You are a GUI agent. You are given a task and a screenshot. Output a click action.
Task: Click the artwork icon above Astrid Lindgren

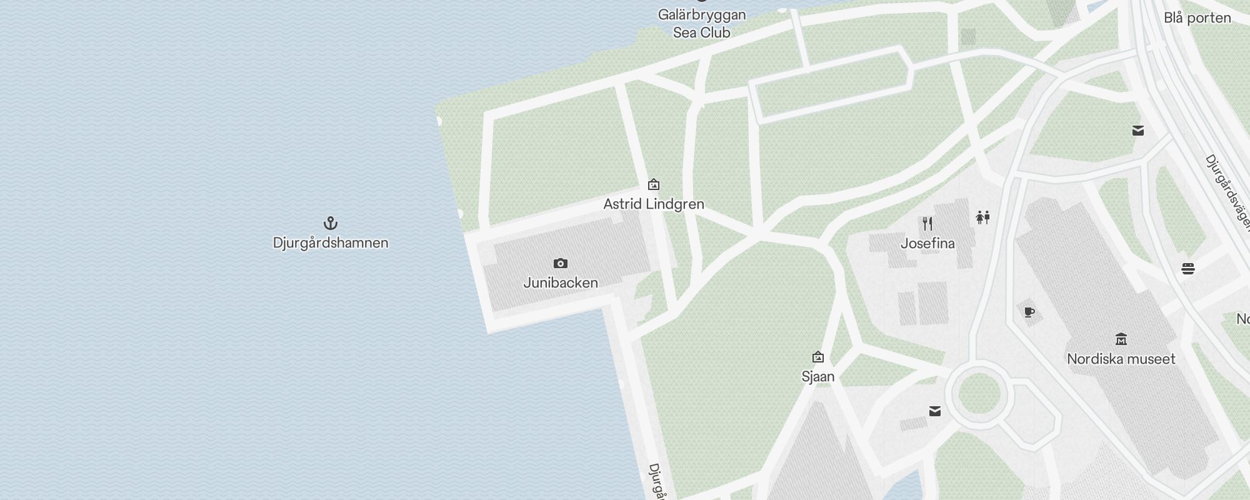(x=654, y=184)
